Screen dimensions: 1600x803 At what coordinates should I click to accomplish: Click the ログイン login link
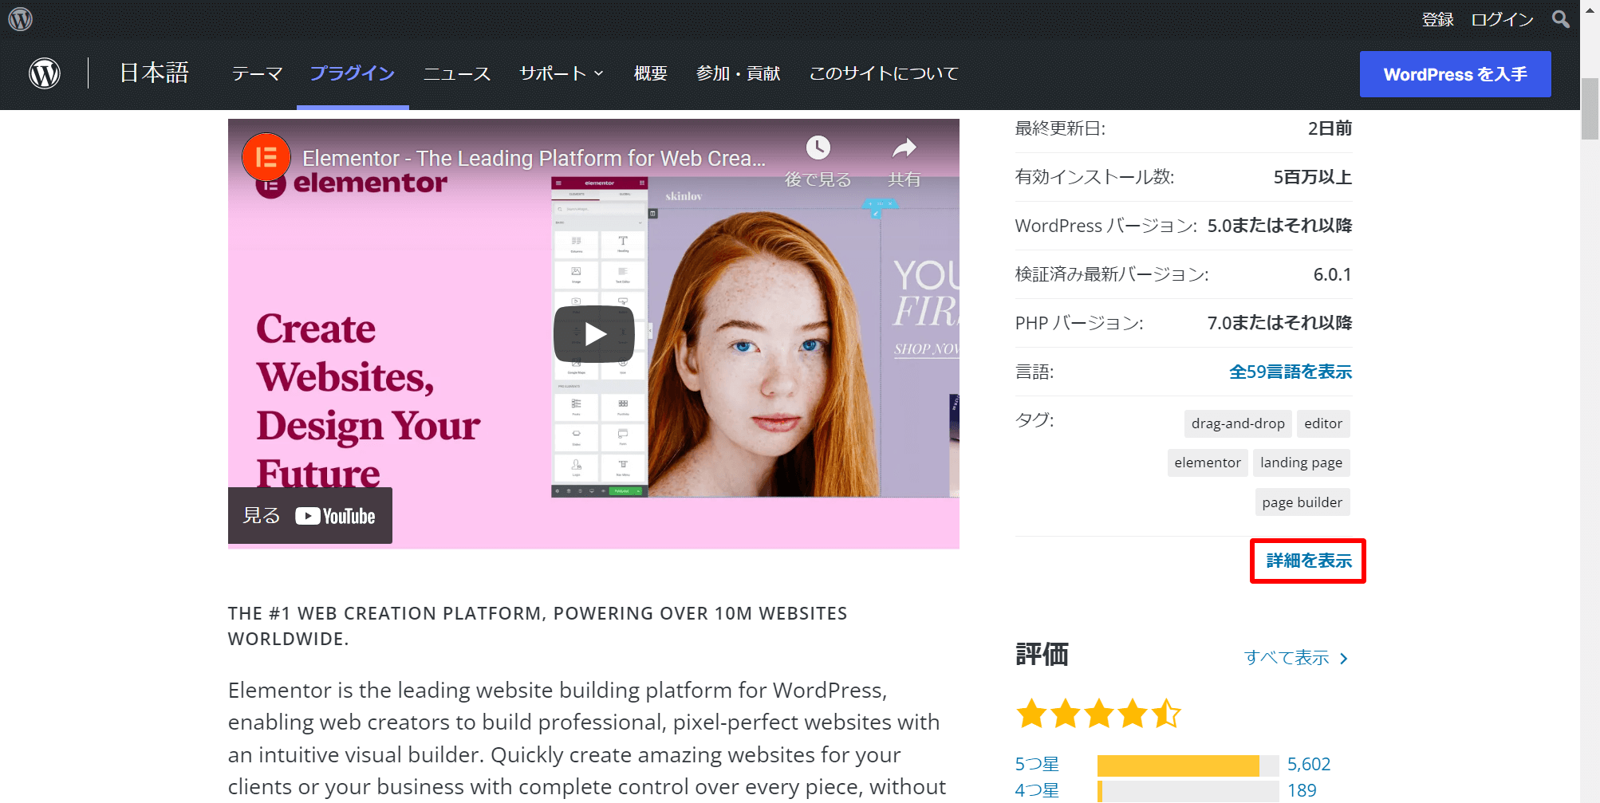coord(1503,19)
